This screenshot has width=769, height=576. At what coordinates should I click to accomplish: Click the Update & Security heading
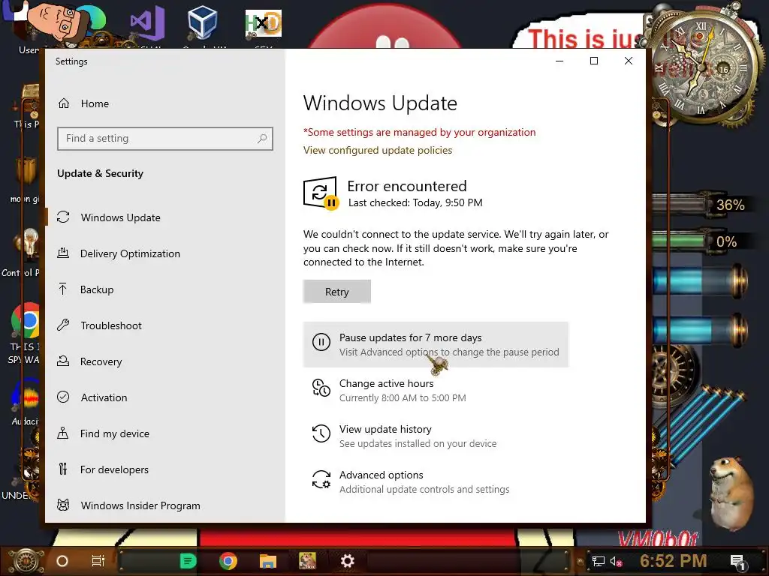pos(100,173)
